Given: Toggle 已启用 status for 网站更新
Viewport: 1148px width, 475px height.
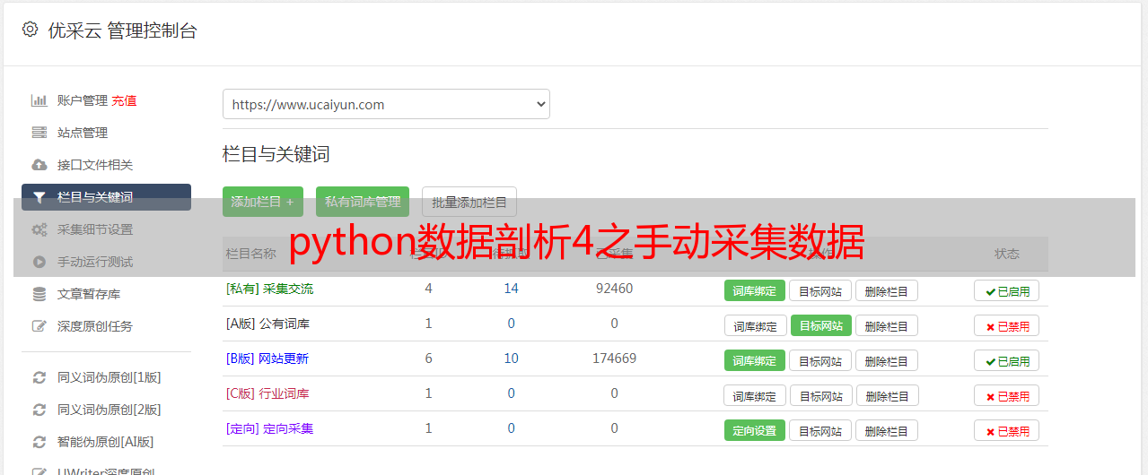Looking at the screenshot, I should [x=1007, y=360].
